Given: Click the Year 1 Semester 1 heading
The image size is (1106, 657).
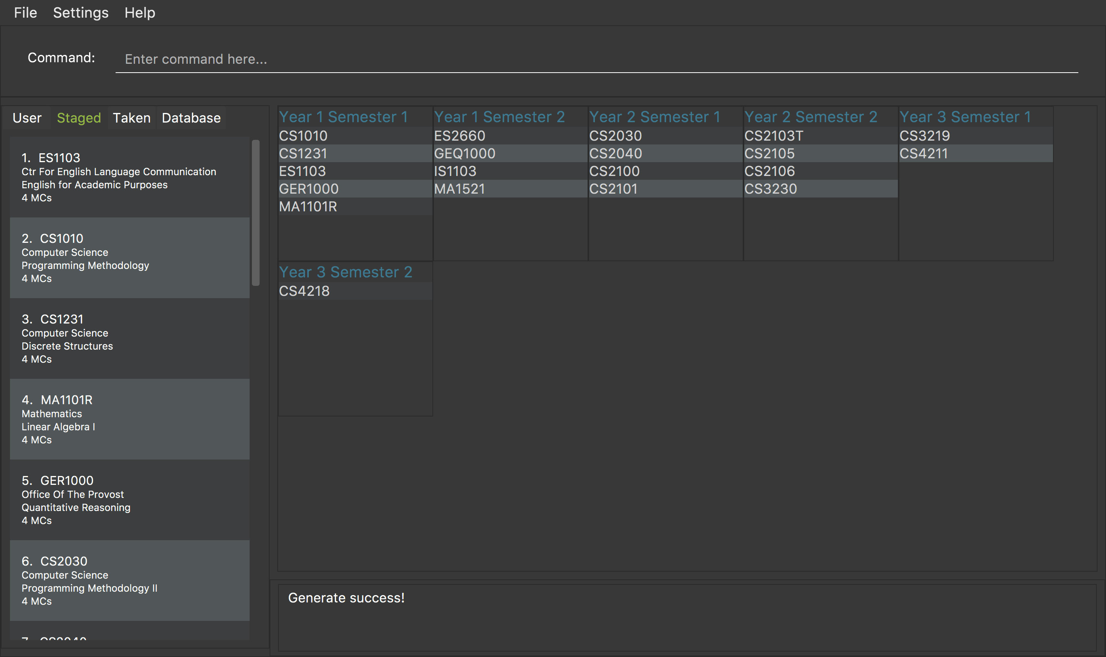Looking at the screenshot, I should pos(343,117).
